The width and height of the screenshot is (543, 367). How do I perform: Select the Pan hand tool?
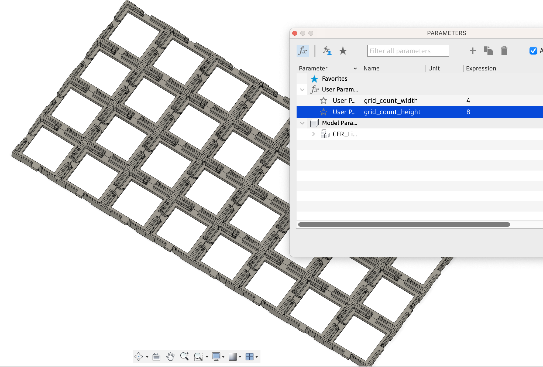[x=170, y=356]
